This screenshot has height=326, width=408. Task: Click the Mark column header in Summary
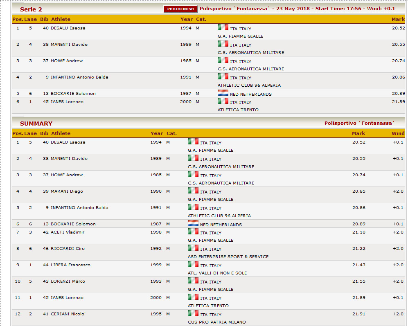(358, 133)
